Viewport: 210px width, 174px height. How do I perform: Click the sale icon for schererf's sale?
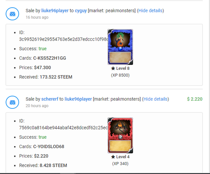tap(12, 102)
